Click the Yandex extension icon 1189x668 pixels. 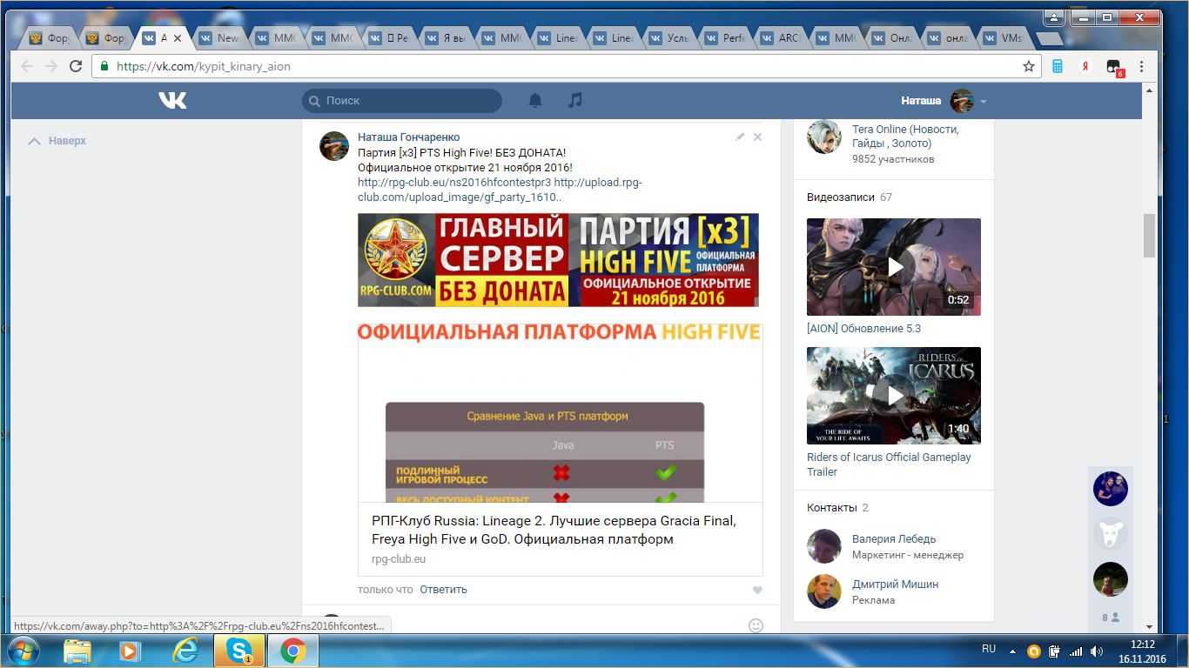1085,66
